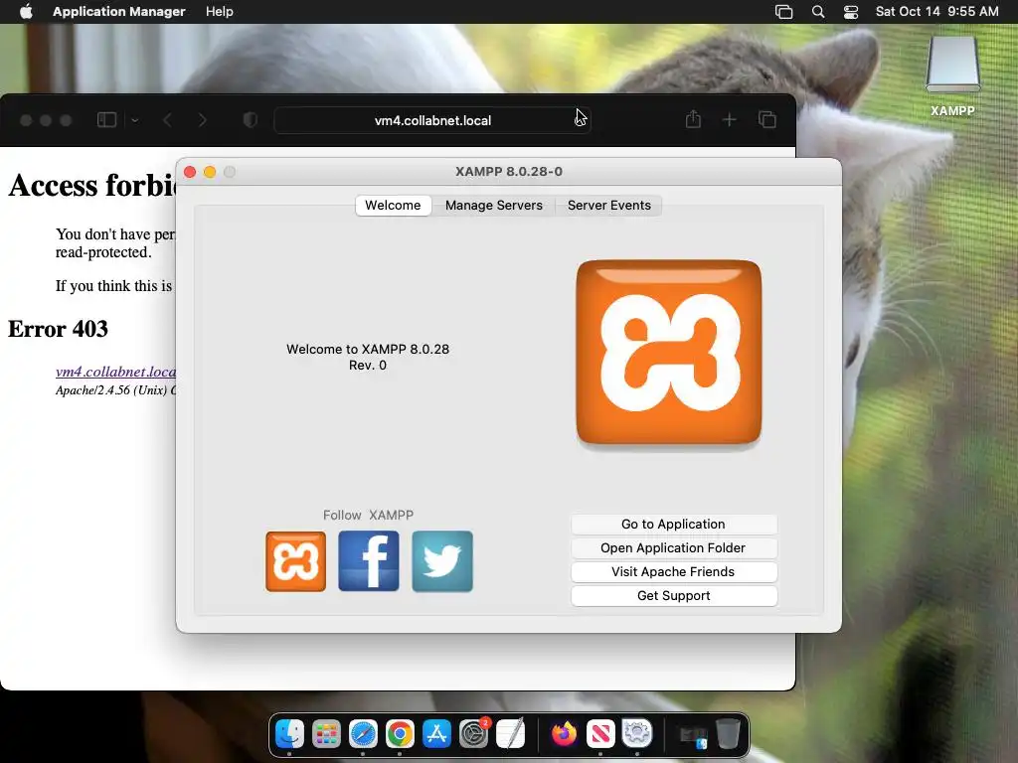Open the XAMPP follow icon
The width and height of the screenshot is (1018, 763).
(295, 561)
